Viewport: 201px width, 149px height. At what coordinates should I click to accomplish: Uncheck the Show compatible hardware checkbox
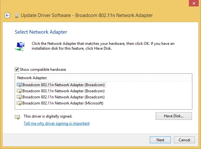click(x=17, y=70)
